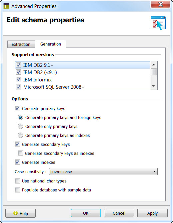The image size is (173, 223).
Task: Toggle Generate indexes checkbox
Action: (x=17, y=162)
